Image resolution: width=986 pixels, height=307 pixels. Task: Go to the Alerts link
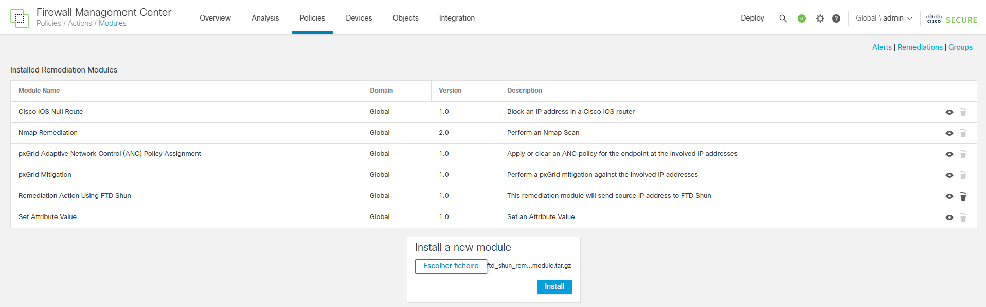[882, 47]
